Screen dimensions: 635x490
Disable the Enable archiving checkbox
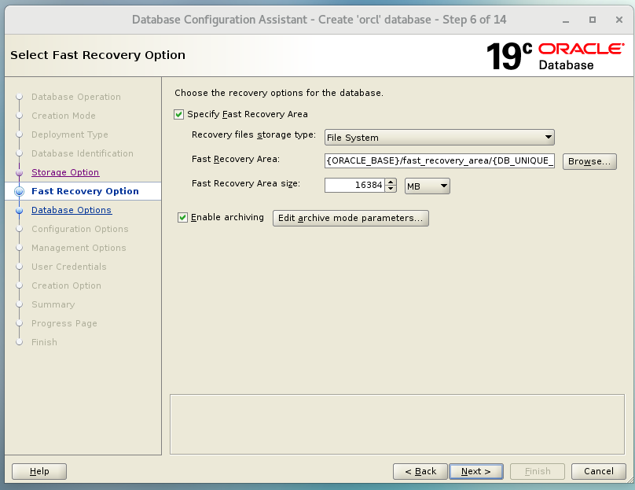[x=183, y=218]
